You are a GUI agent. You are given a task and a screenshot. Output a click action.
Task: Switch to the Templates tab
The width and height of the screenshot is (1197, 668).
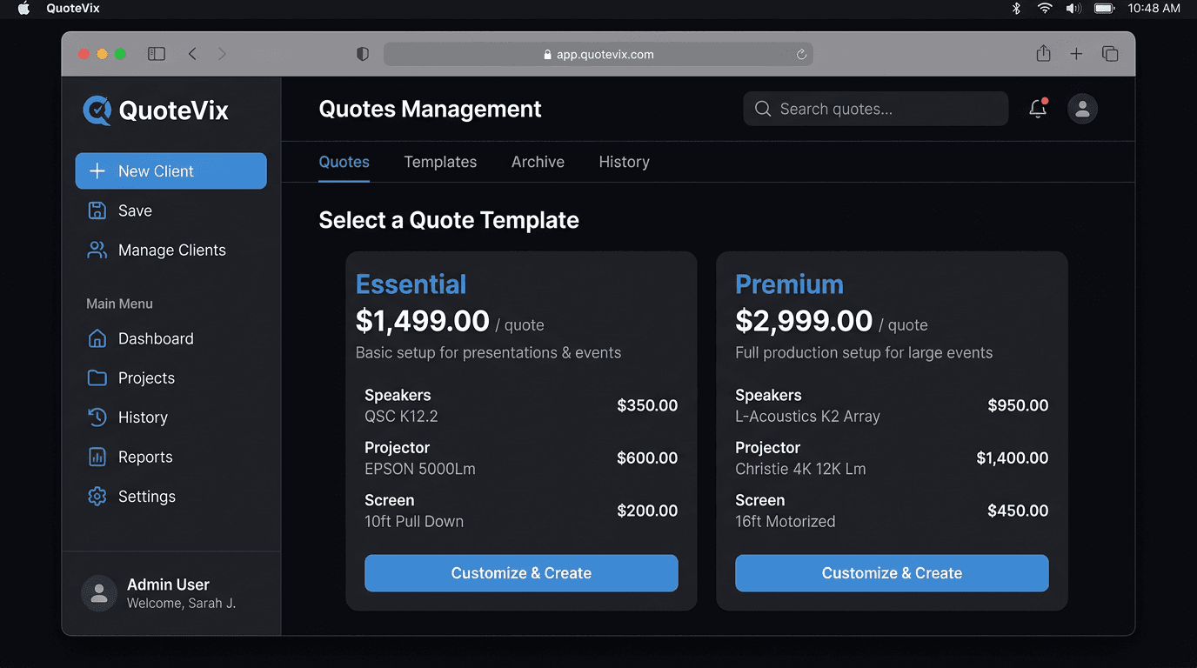439,162
